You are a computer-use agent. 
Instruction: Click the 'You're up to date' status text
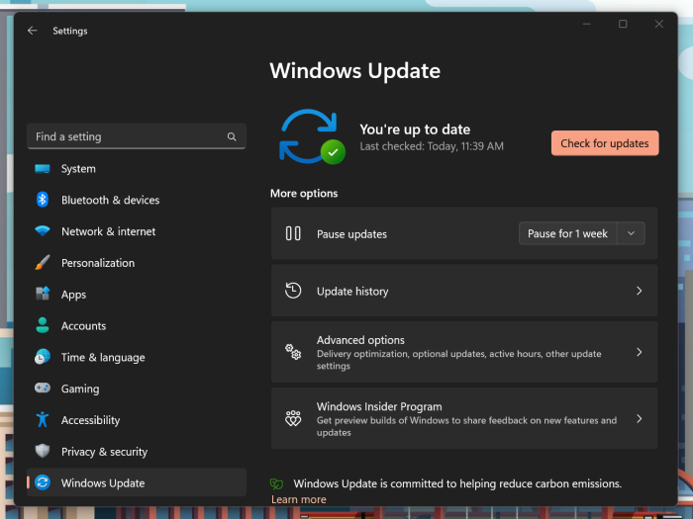415,130
